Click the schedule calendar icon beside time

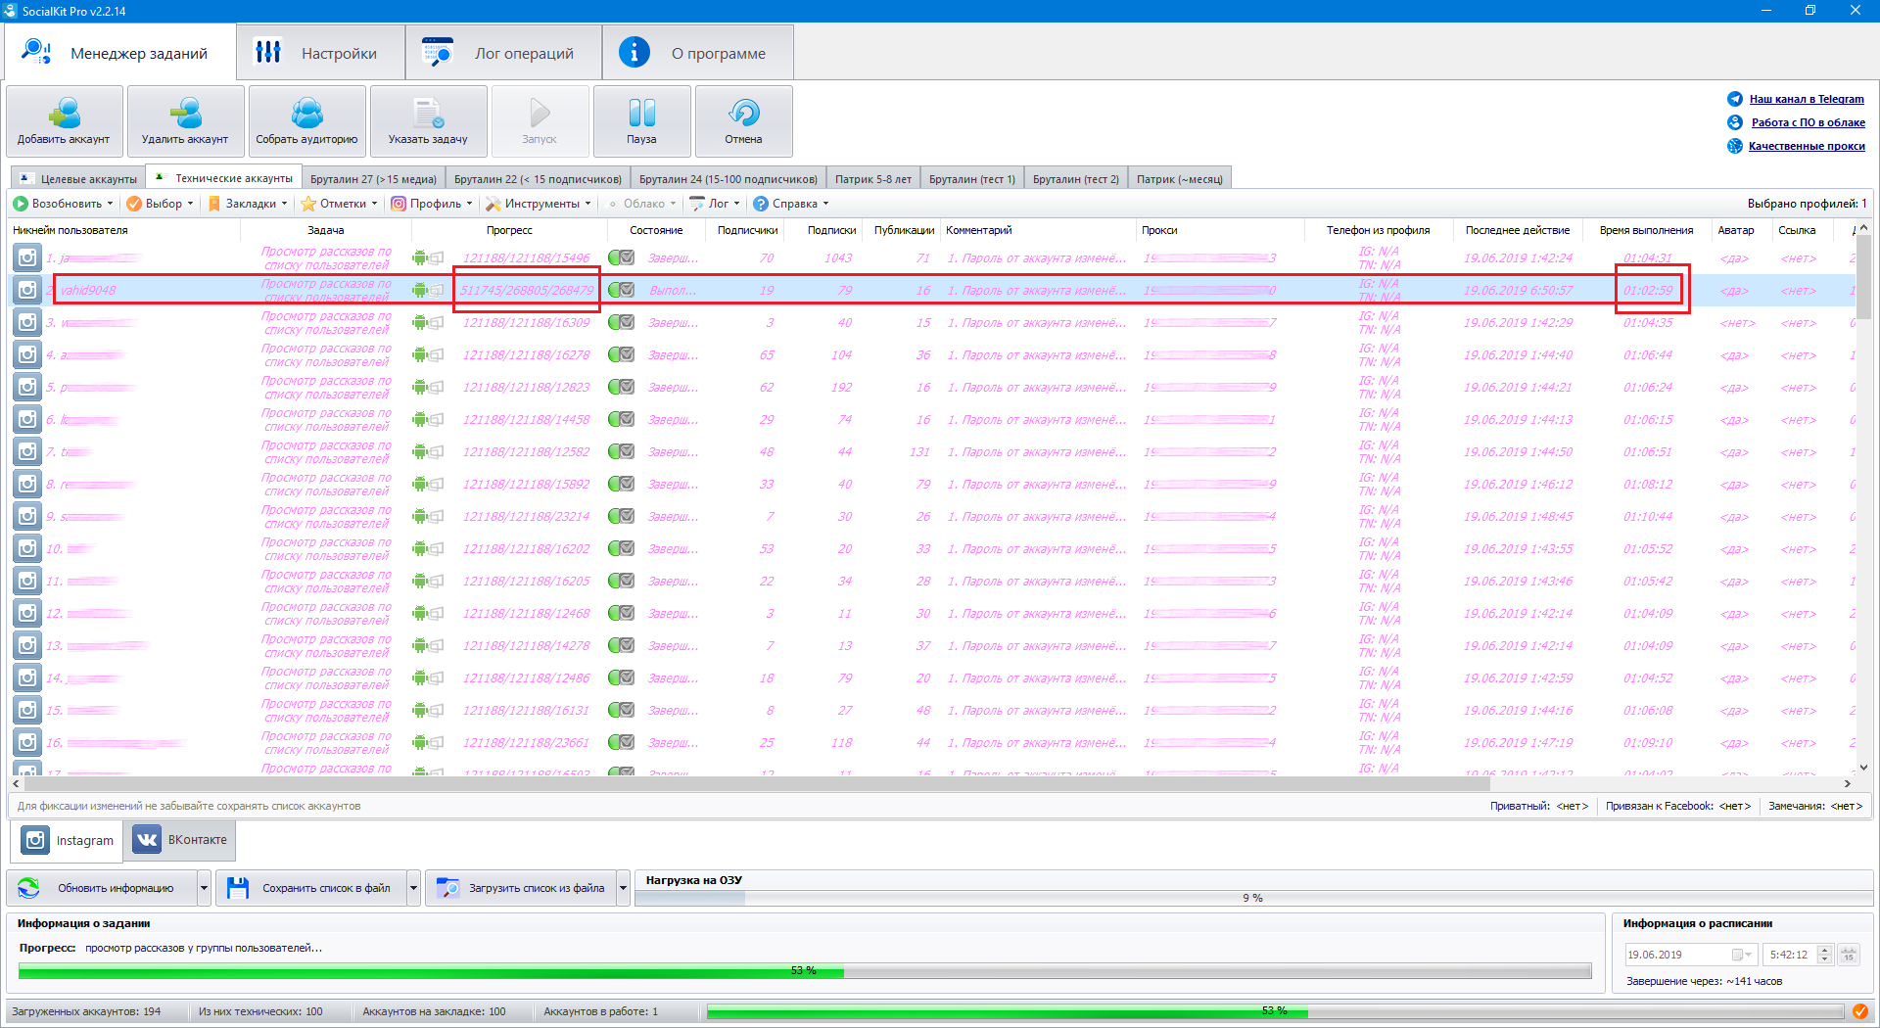click(1849, 955)
